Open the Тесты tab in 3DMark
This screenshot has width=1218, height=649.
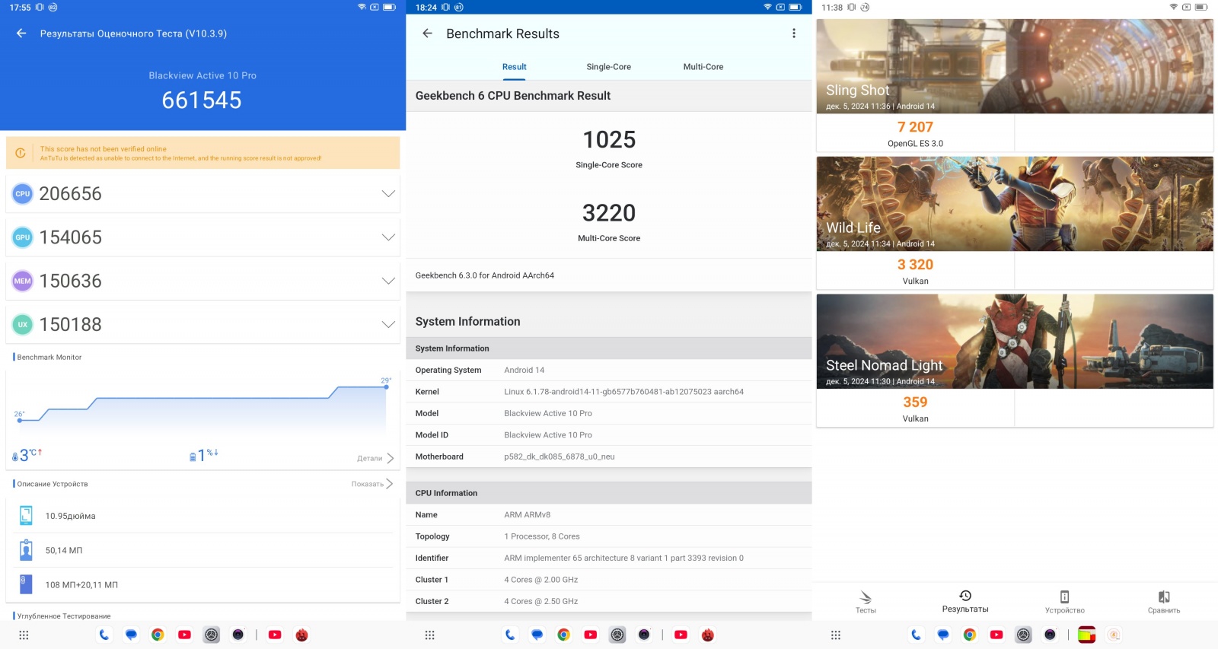(866, 602)
